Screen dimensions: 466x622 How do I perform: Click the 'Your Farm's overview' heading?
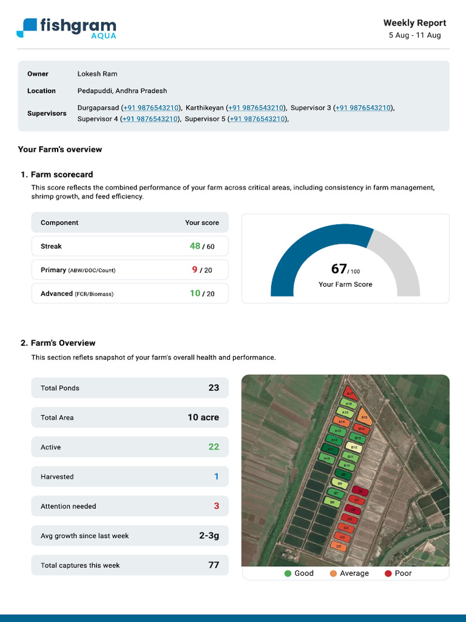pyautogui.click(x=60, y=149)
